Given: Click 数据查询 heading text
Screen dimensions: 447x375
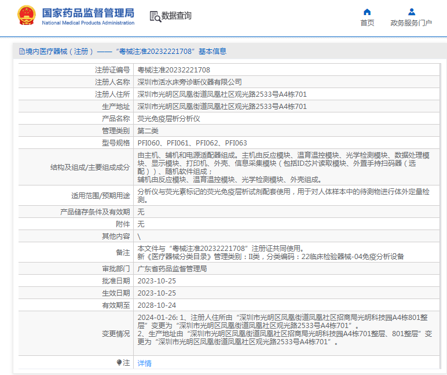Looking at the screenshot, I should [177, 16].
